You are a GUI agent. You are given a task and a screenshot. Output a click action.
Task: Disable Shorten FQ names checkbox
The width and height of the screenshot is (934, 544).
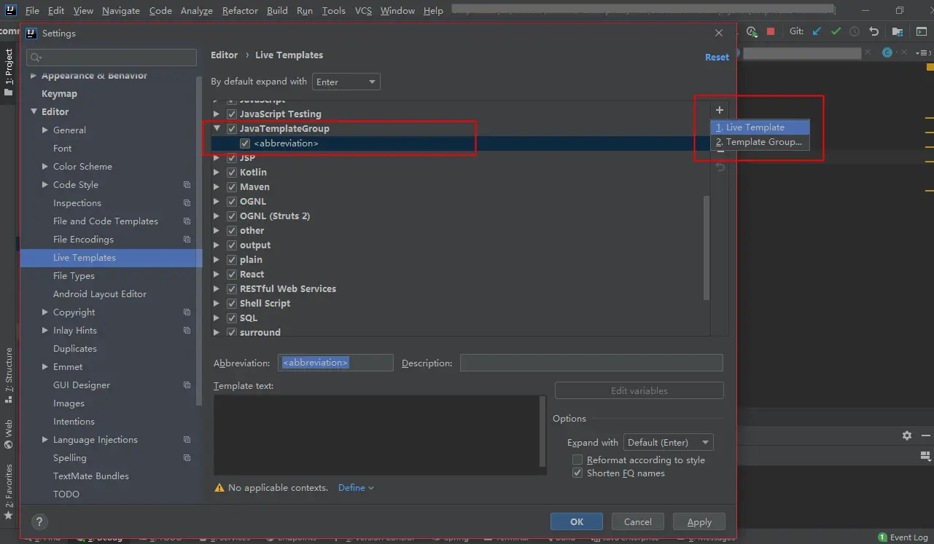coord(577,473)
